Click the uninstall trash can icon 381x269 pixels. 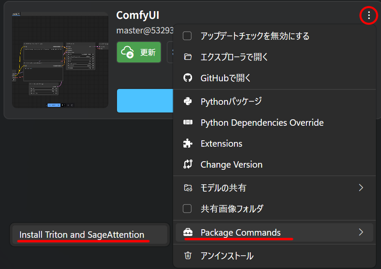click(x=188, y=256)
